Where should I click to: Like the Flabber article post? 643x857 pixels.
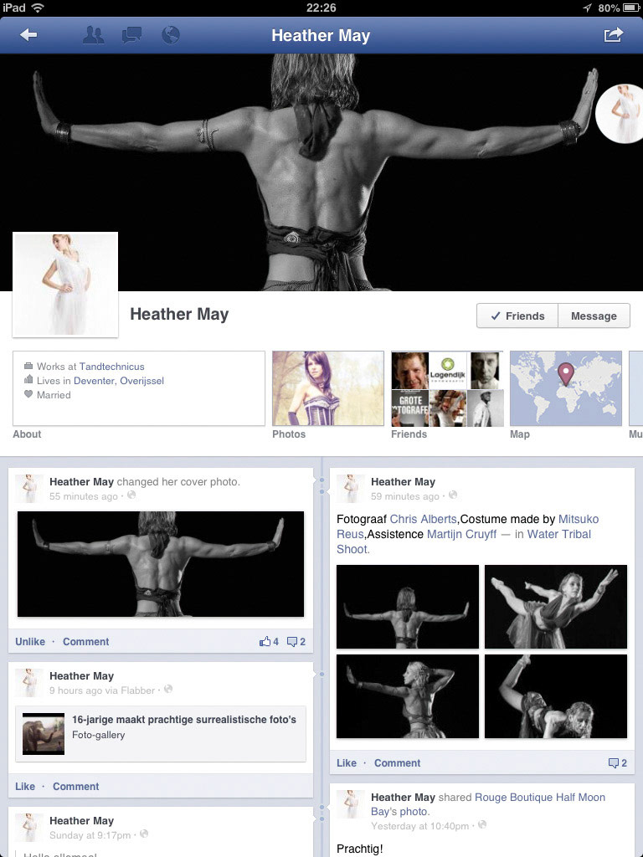point(25,787)
